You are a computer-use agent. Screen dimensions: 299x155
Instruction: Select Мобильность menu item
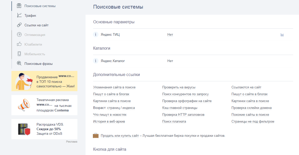tap(35, 54)
